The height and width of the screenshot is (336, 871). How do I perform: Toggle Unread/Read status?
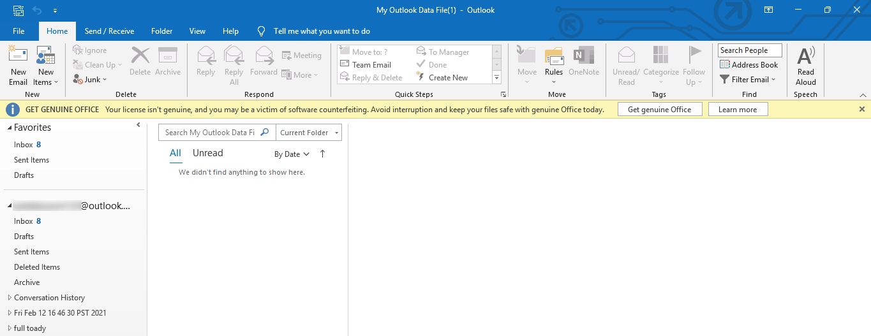click(626, 66)
